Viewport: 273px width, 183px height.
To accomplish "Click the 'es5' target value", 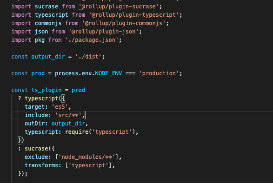I will pyautogui.click(x=60, y=107).
